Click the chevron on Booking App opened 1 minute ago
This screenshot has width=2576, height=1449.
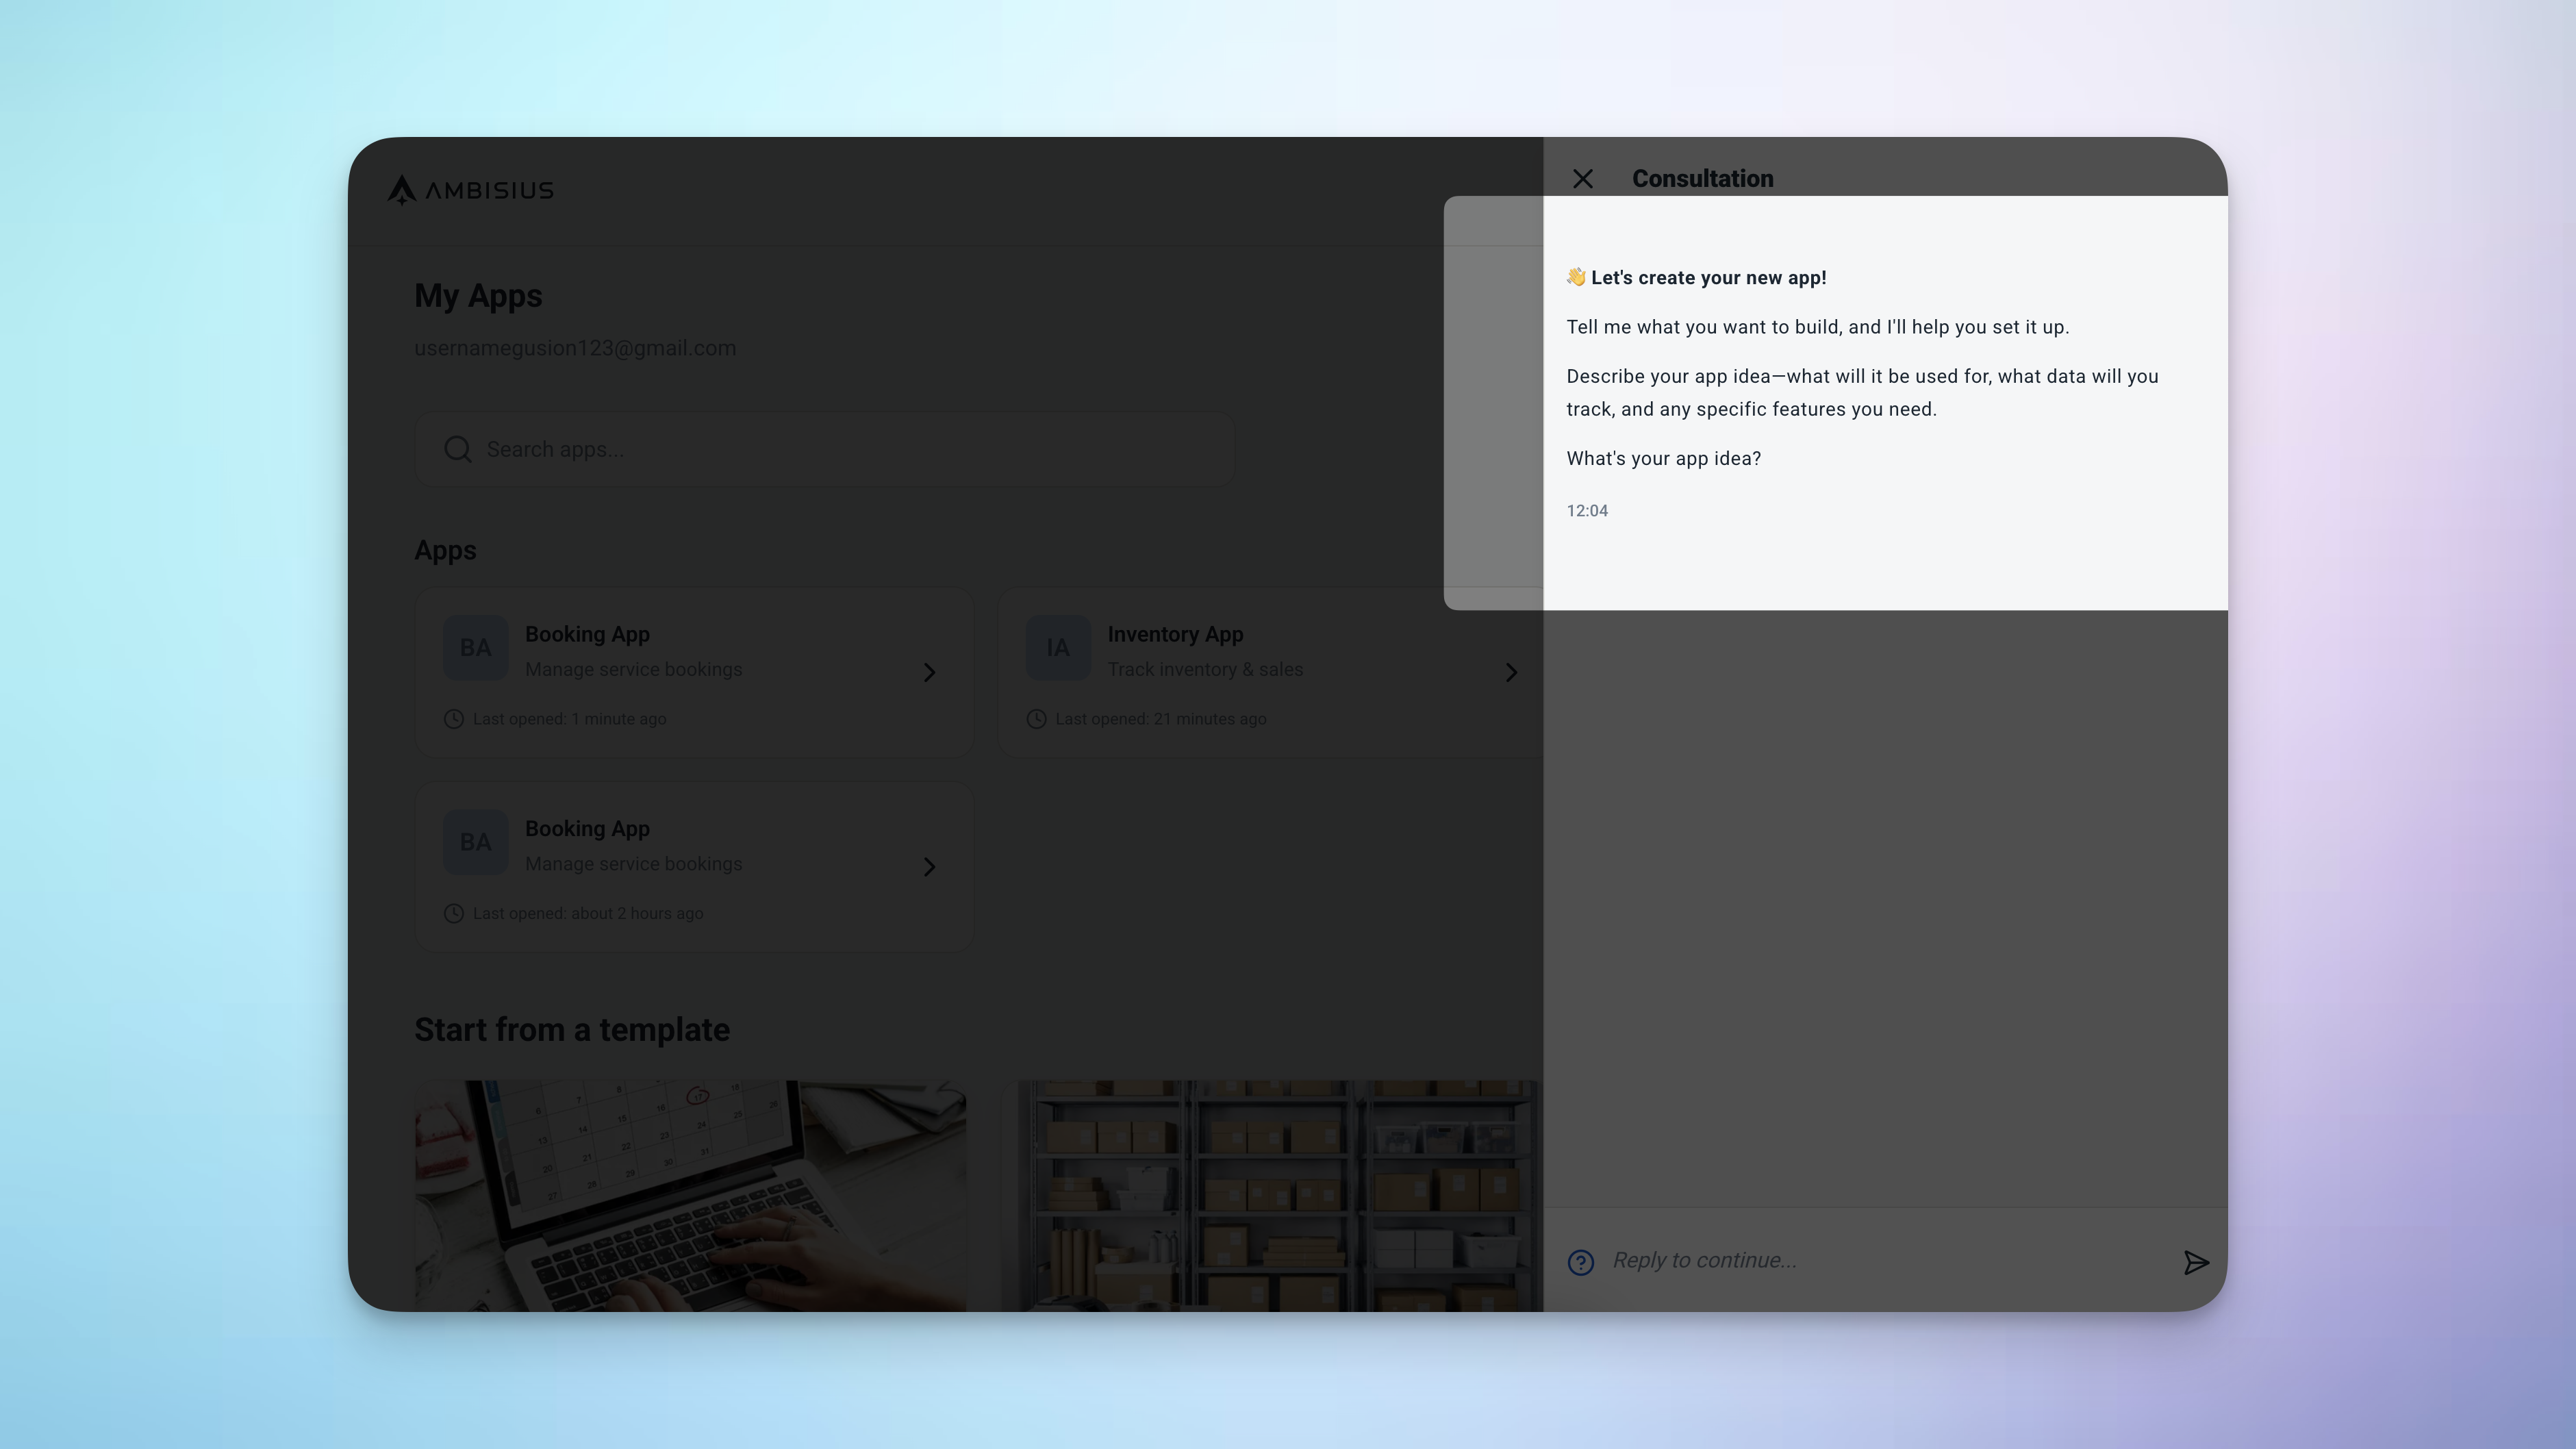point(929,672)
